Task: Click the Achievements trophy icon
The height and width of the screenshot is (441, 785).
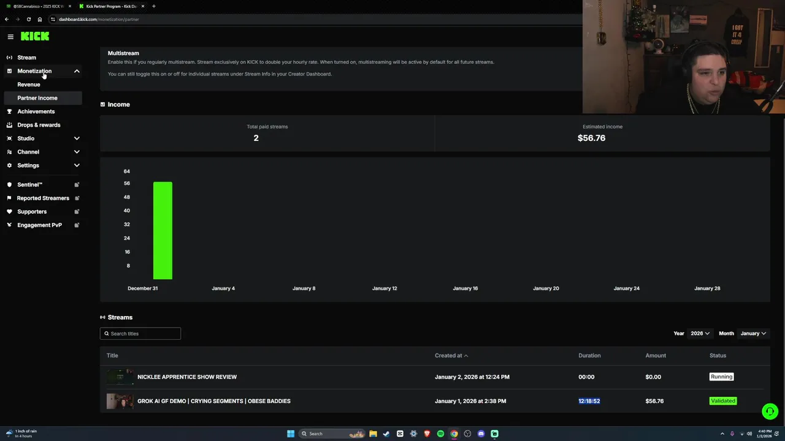Action: pos(9,111)
